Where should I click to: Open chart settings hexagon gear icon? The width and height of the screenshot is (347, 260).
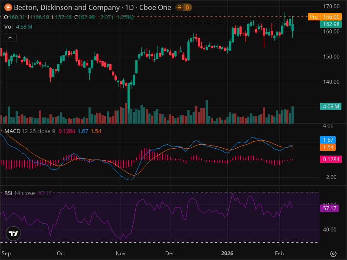coord(333,253)
